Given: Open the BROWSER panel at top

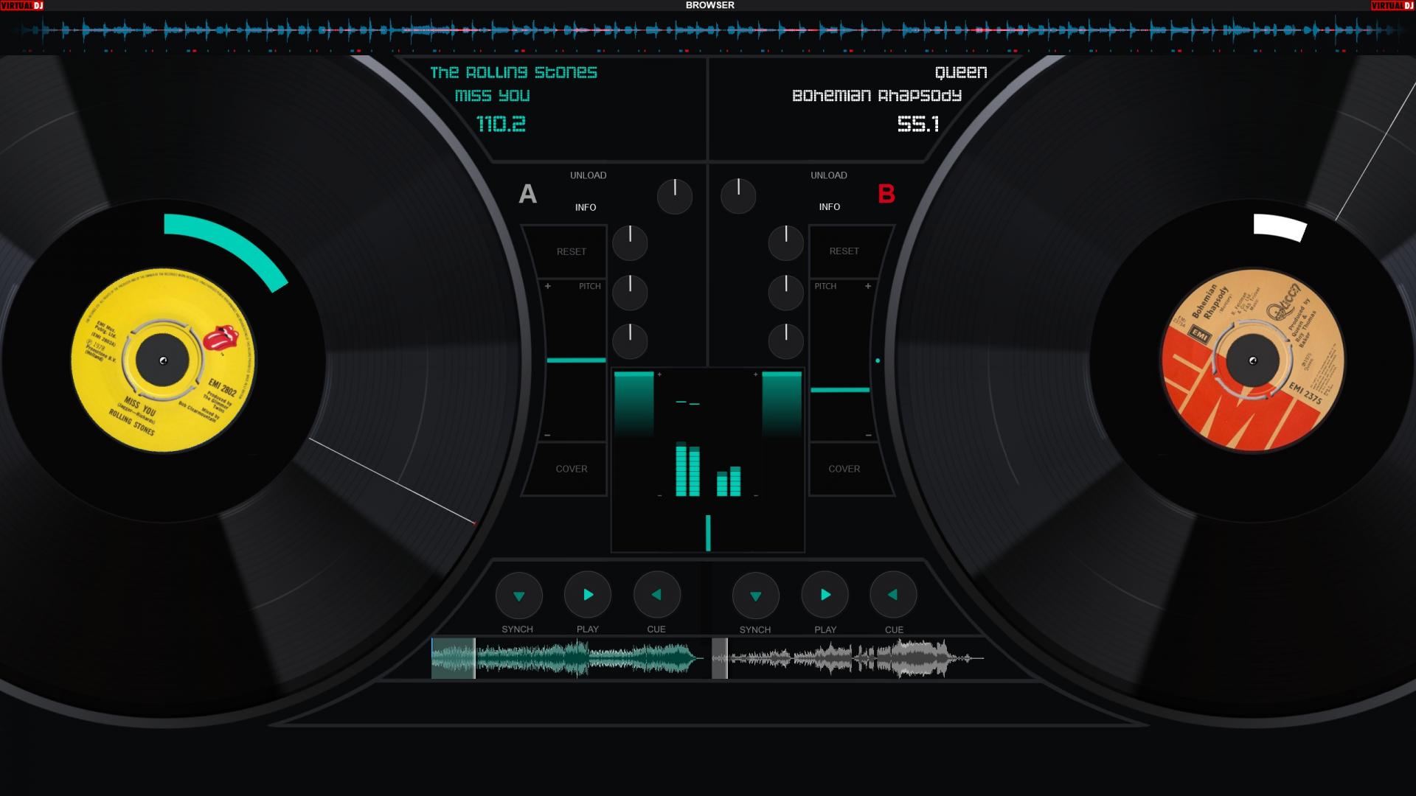Looking at the screenshot, I should point(709,5).
